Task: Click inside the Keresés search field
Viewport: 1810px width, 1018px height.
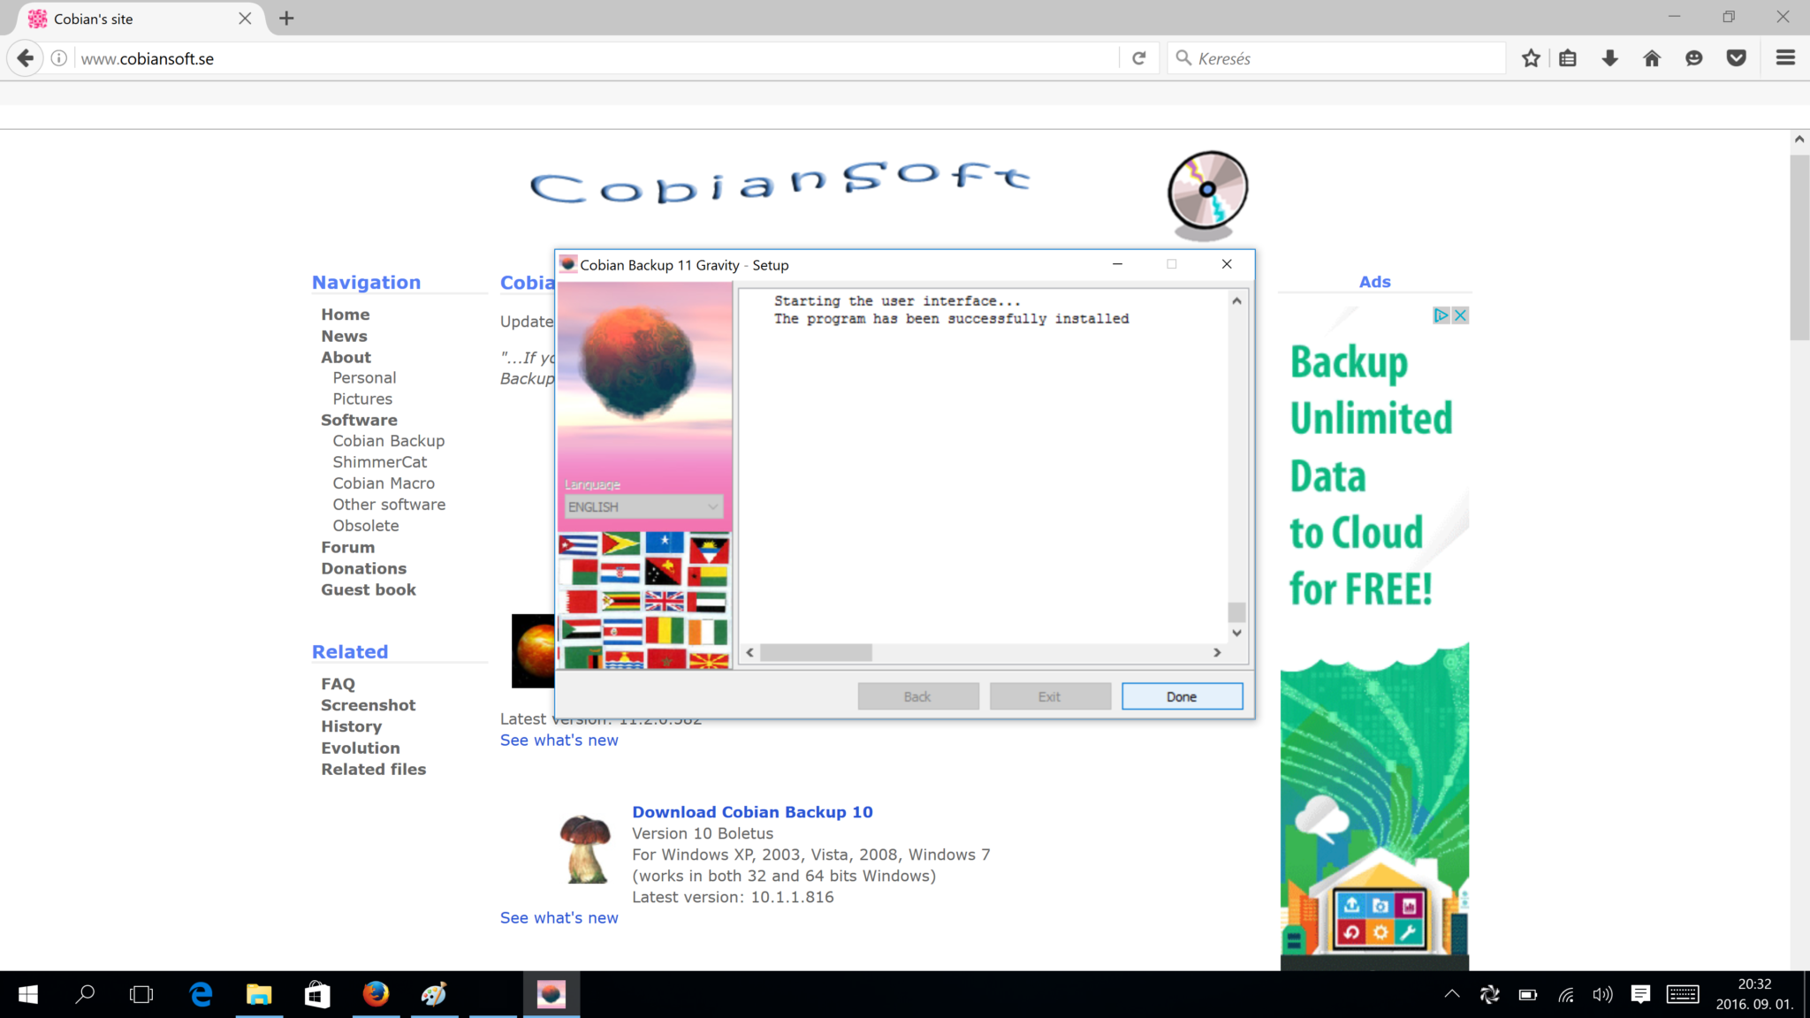Action: click(x=1326, y=57)
